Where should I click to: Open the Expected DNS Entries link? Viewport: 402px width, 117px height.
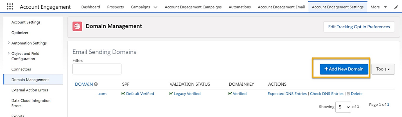coord(287,94)
